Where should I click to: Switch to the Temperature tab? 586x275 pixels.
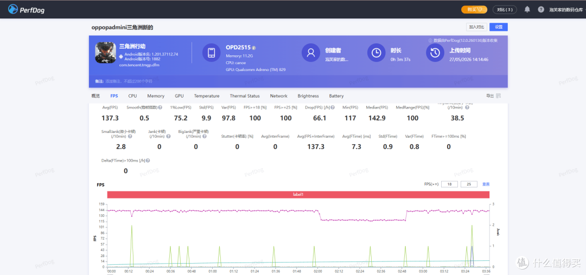coord(207,96)
